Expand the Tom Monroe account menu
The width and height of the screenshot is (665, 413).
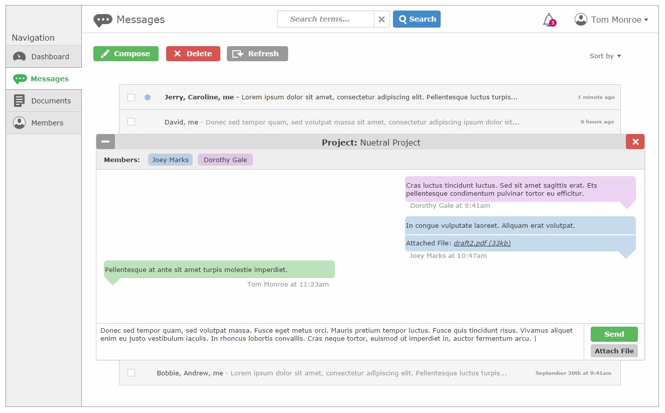point(619,20)
